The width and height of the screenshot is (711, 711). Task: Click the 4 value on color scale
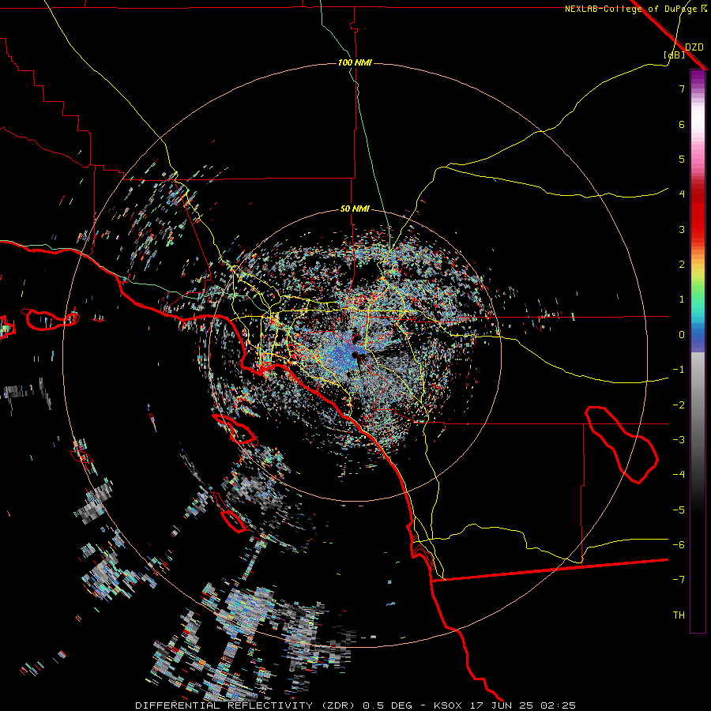coord(682,194)
